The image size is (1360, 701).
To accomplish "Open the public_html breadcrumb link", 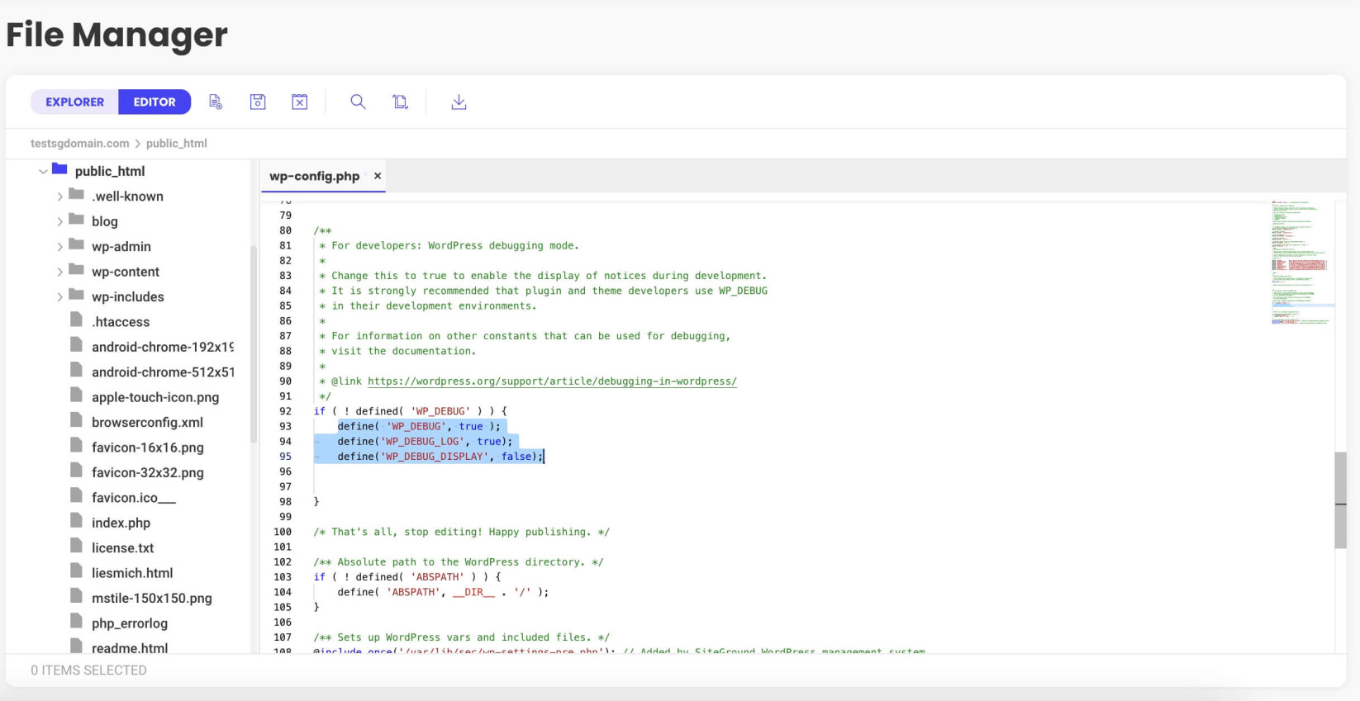I will point(177,143).
